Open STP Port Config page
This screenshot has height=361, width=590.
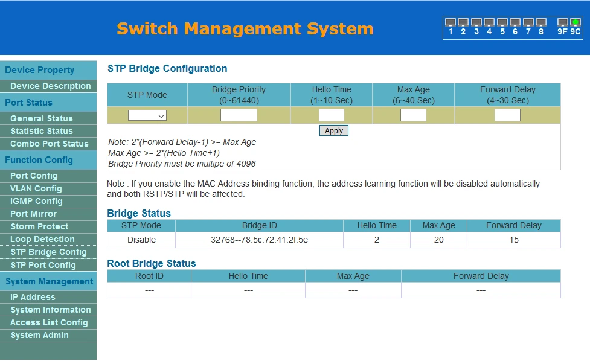pyautogui.click(x=43, y=265)
